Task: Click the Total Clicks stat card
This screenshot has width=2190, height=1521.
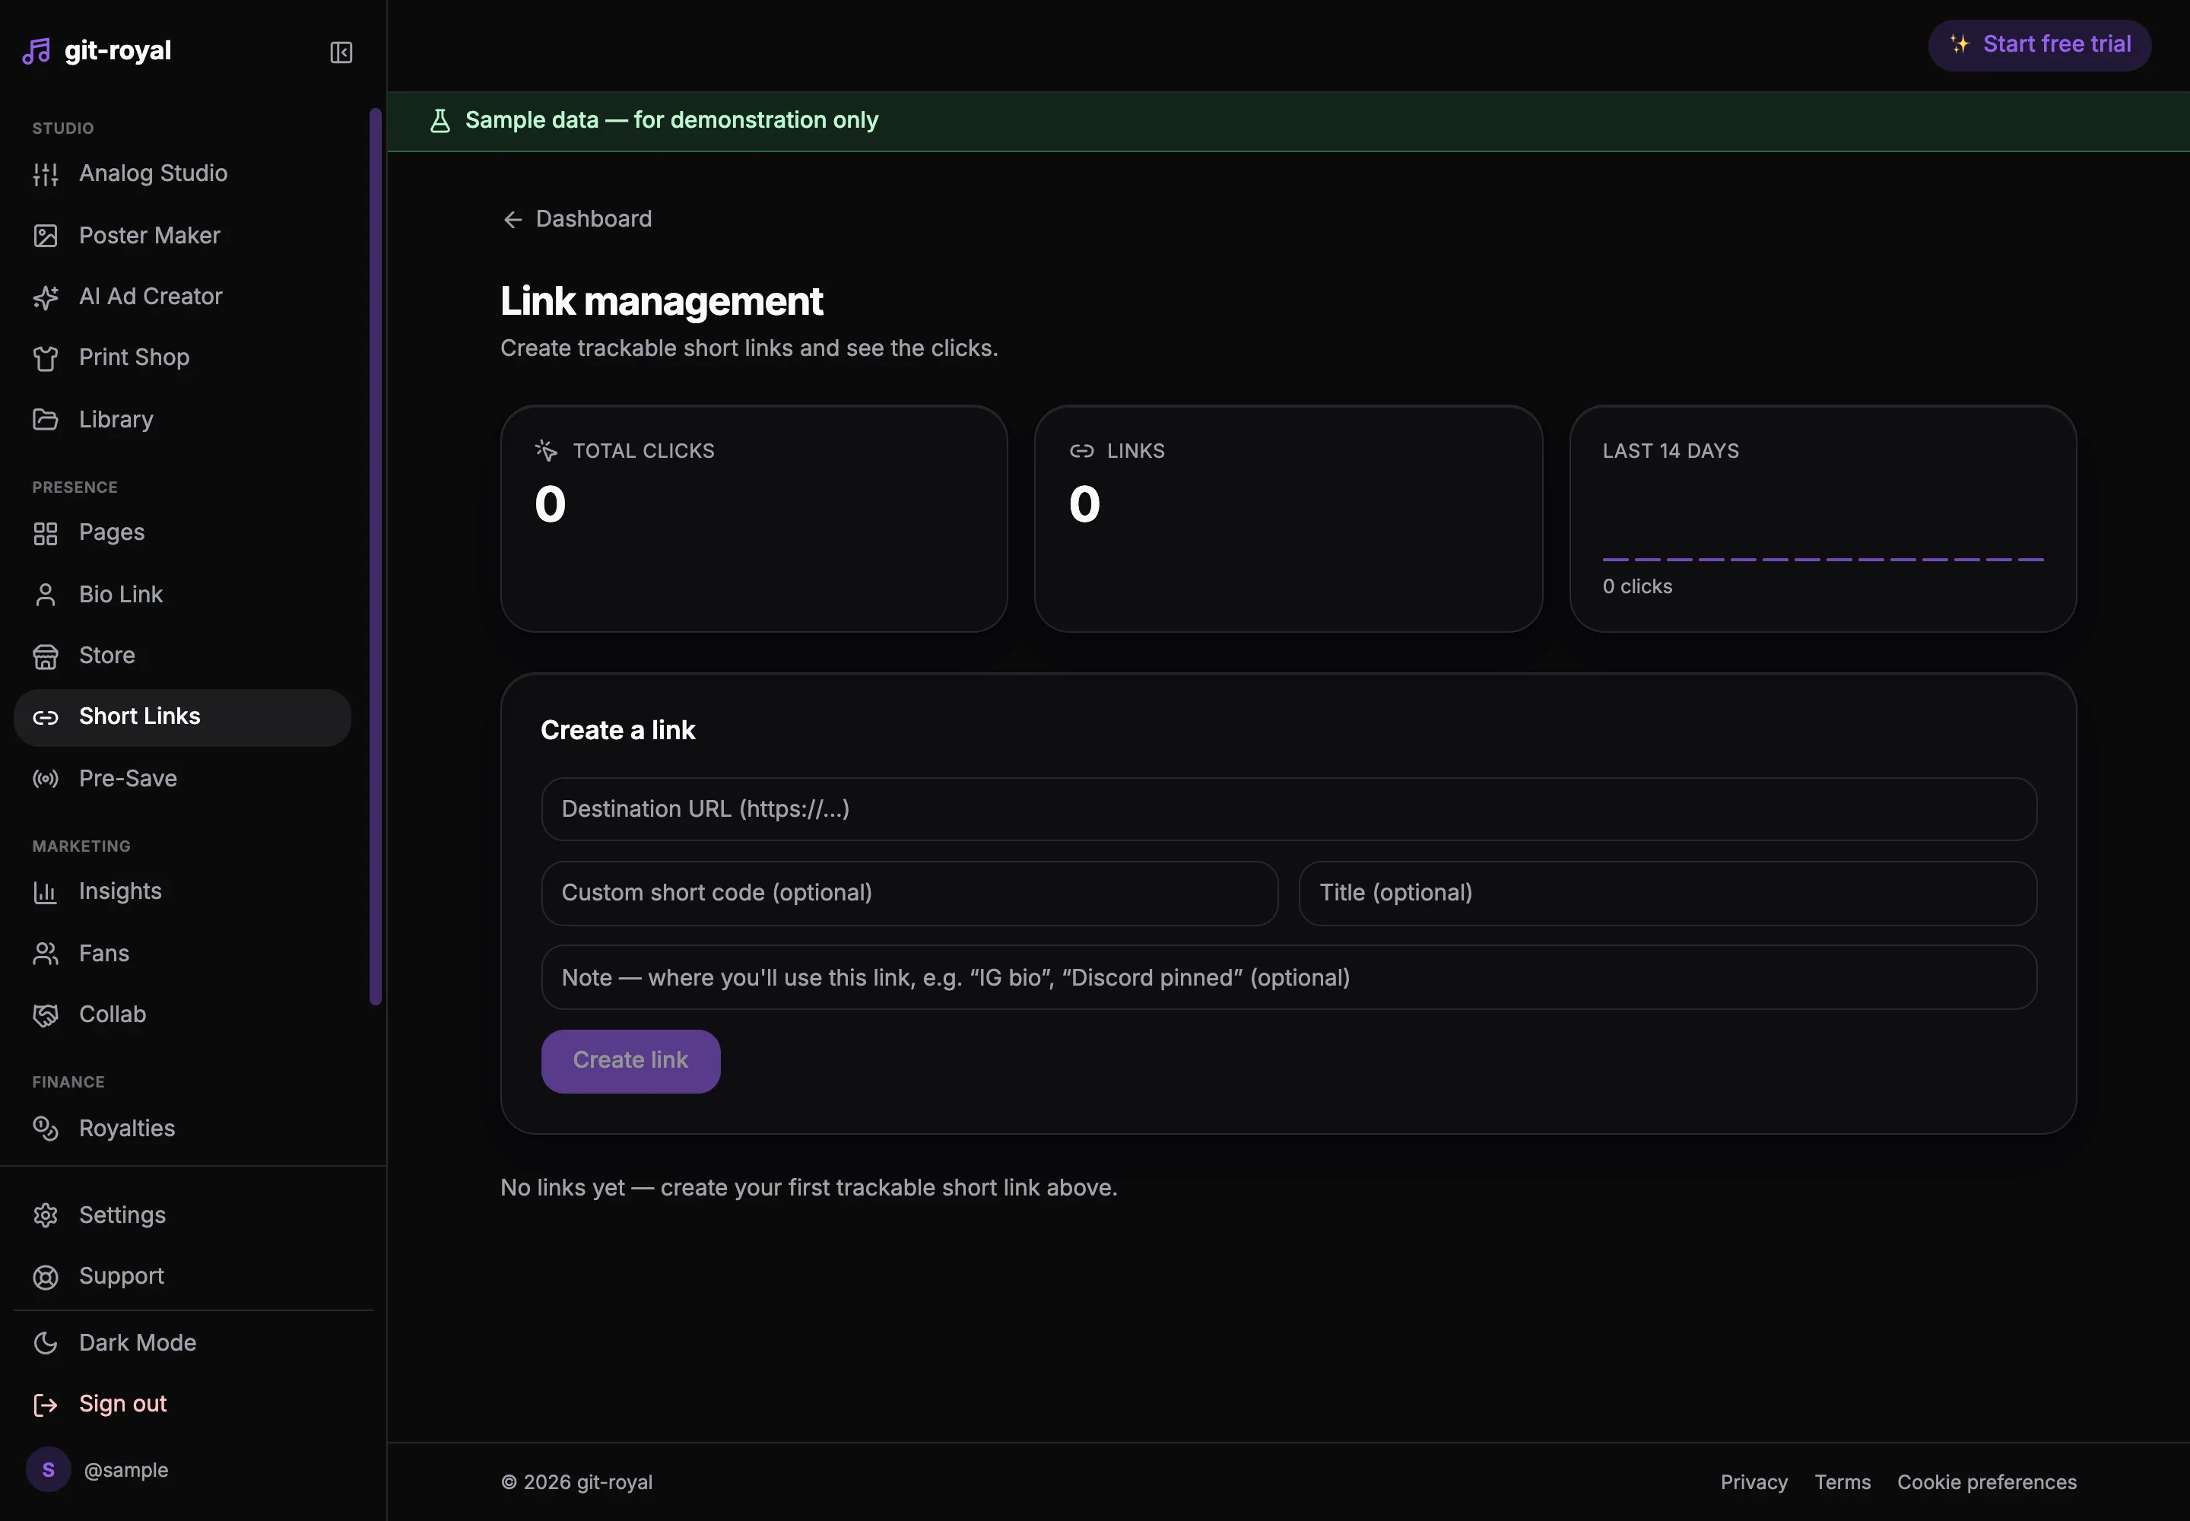Action: 754,519
